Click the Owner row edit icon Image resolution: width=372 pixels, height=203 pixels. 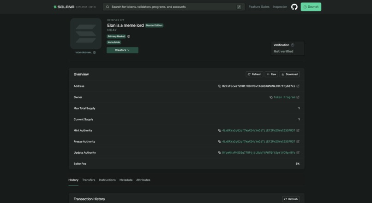coord(298,97)
